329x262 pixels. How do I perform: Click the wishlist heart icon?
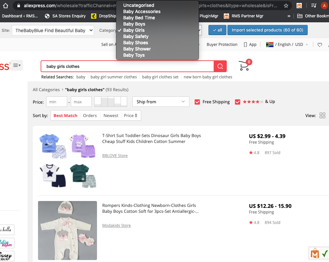click(320, 45)
